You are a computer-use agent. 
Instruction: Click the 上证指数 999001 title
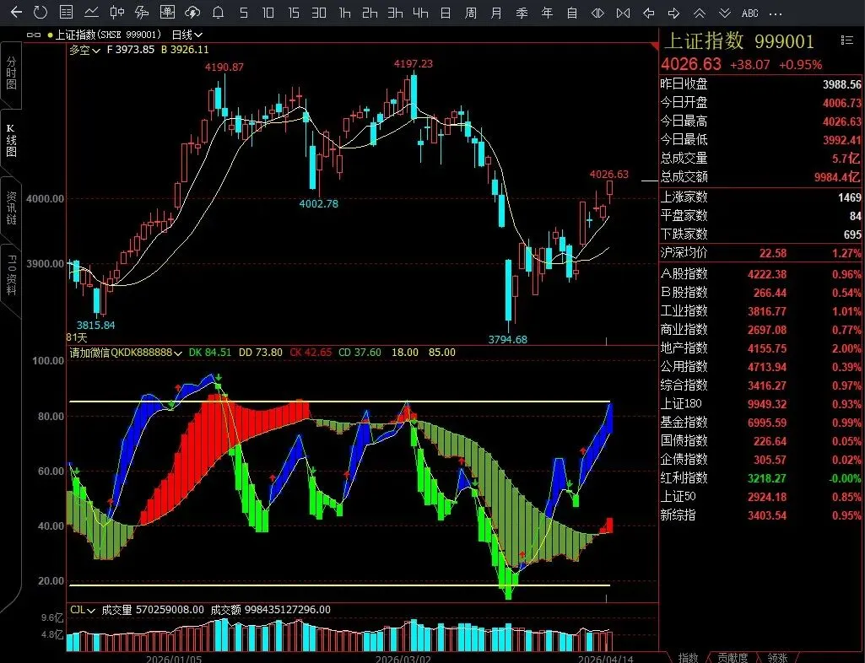(739, 40)
